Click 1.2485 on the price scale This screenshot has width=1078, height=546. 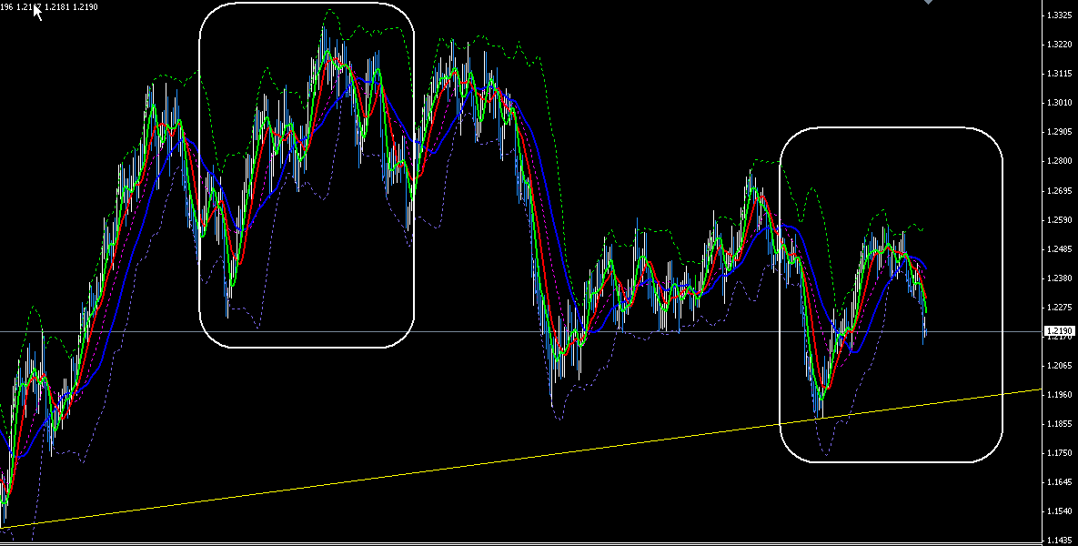point(1060,248)
